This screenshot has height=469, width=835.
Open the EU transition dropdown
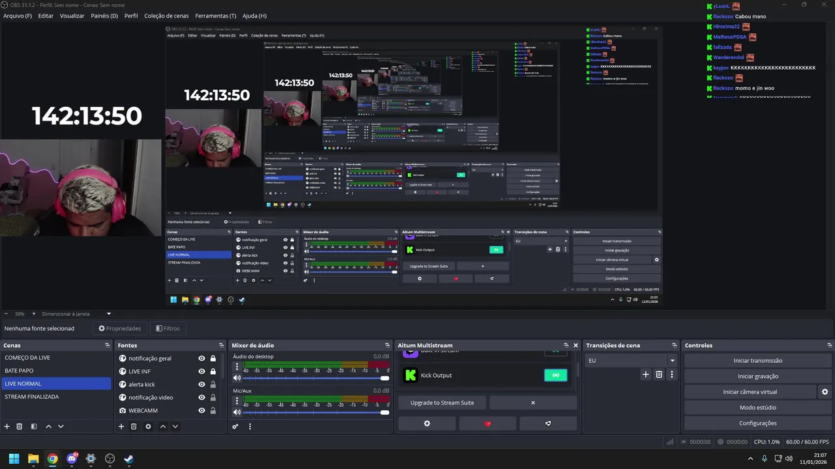click(631, 360)
